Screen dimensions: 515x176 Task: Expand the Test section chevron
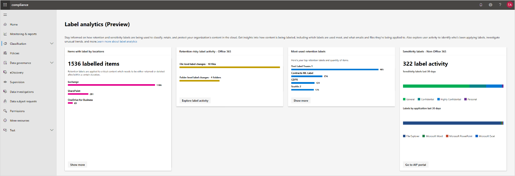pyautogui.click(x=52, y=130)
